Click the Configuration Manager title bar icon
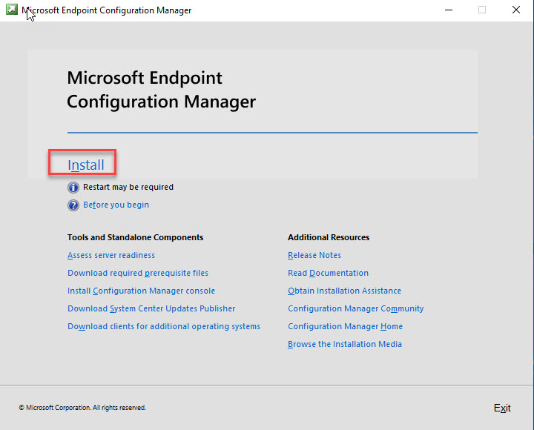This screenshot has width=534, height=430. pyautogui.click(x=10, y=10)
